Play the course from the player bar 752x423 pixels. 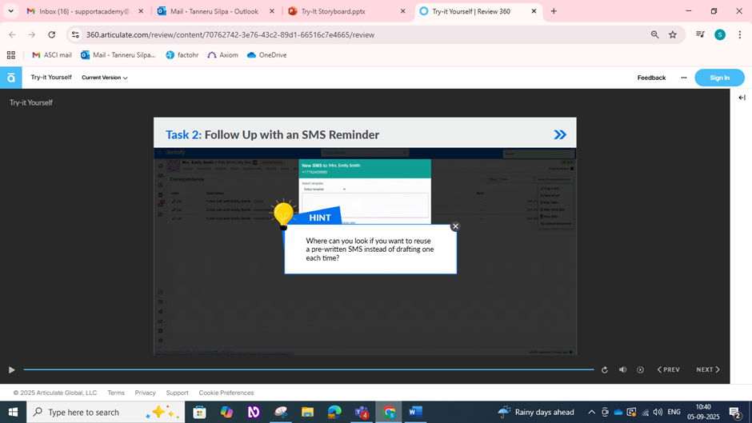tap(11, 369)
